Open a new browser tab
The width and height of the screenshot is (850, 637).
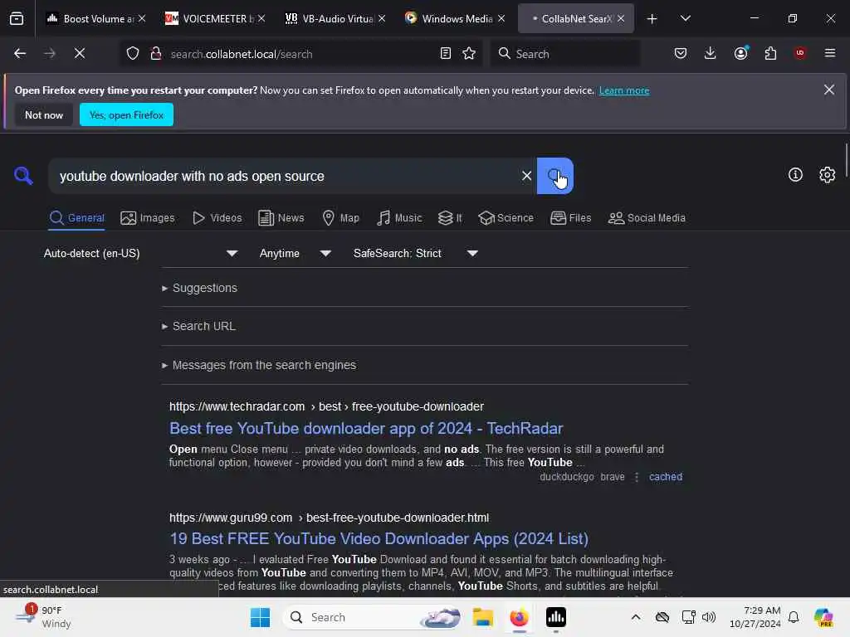click(x=652, y=19)
